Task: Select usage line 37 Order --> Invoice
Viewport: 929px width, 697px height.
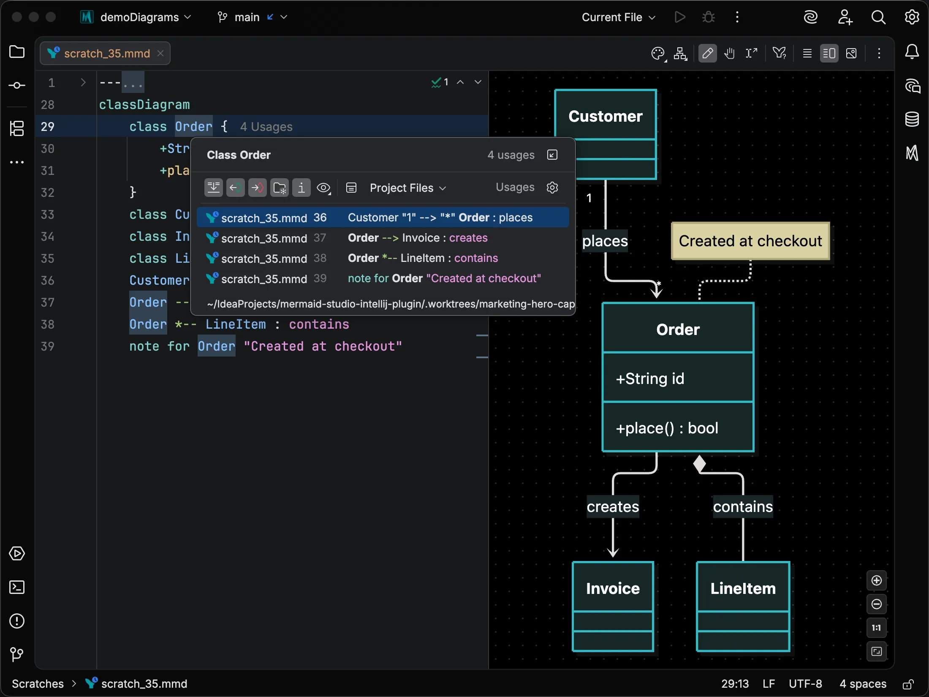Action: (383, 238)
